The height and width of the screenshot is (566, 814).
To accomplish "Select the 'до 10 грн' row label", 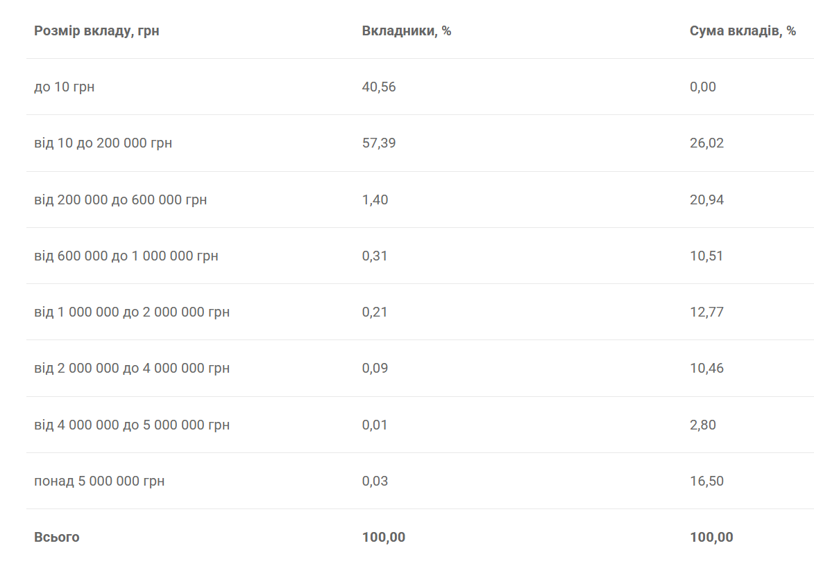I will click(64, 87).
